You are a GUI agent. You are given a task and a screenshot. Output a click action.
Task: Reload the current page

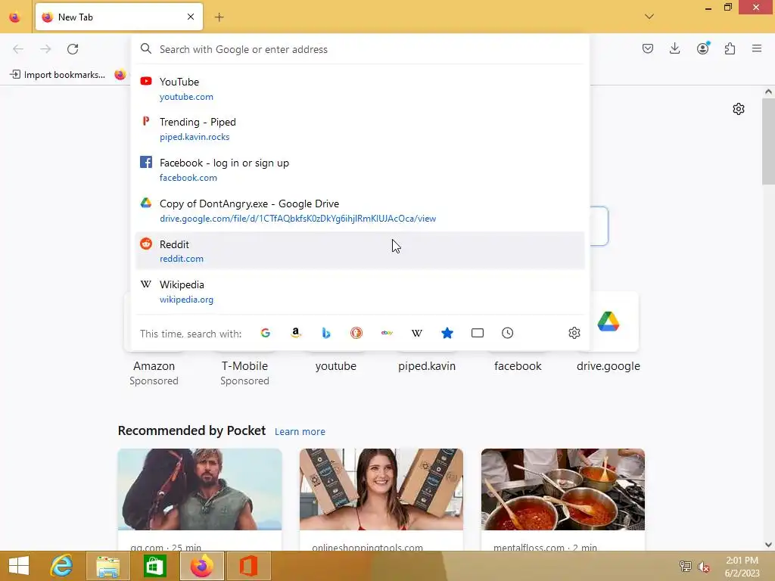[73, 49]
